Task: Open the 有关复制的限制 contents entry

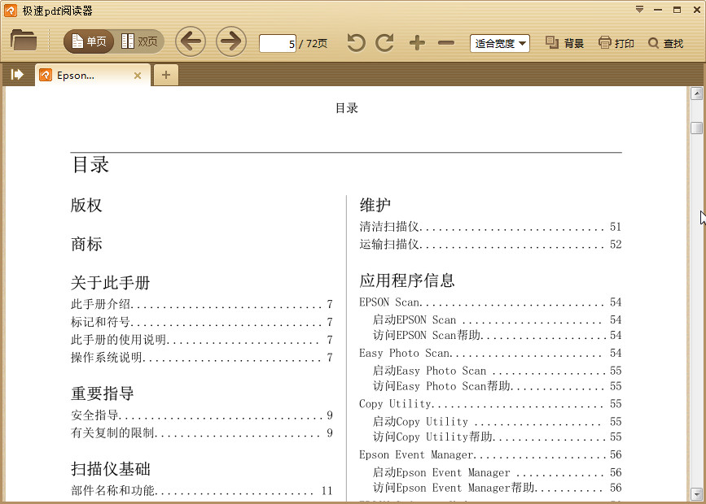Action: tap(202, 432)
